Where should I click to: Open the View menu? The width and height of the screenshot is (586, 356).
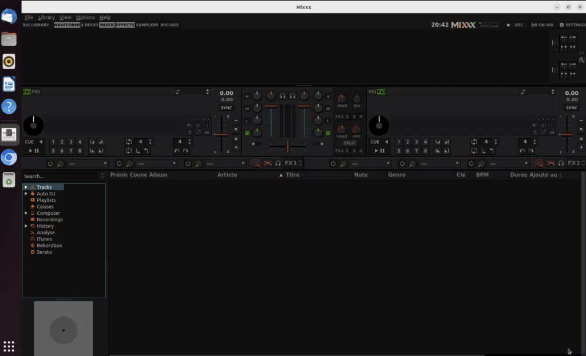[x=65, y=17]
